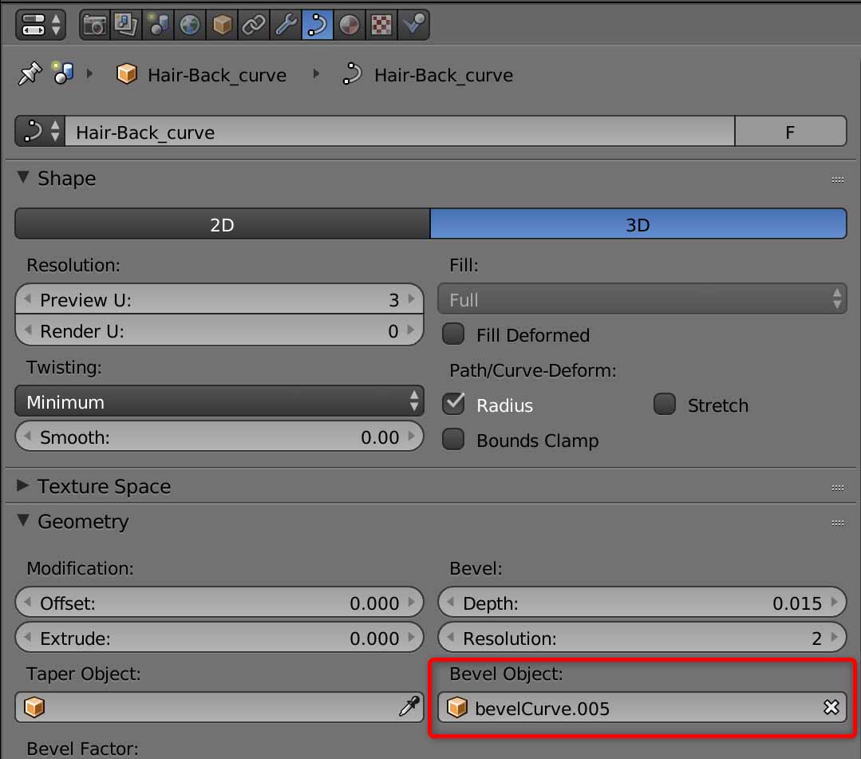Switch curve shape to 2D
The height and width of the screenshot is (759, 861).
pos(222,225)
